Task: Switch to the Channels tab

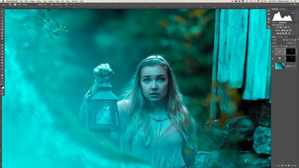Action: click(x=280, y=37)
